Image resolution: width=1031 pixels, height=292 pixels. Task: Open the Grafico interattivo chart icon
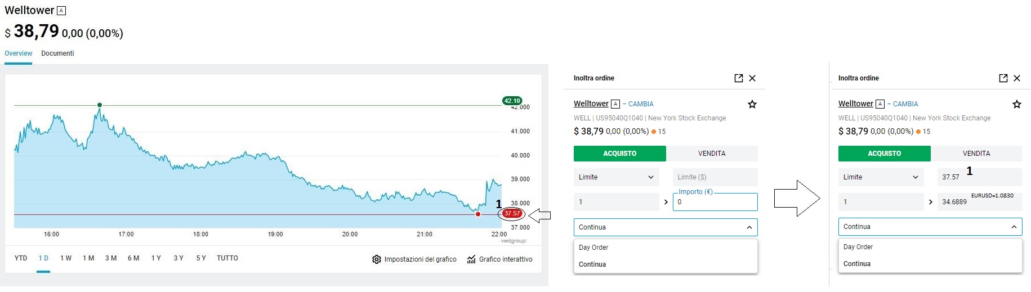[x=471, y=259]
